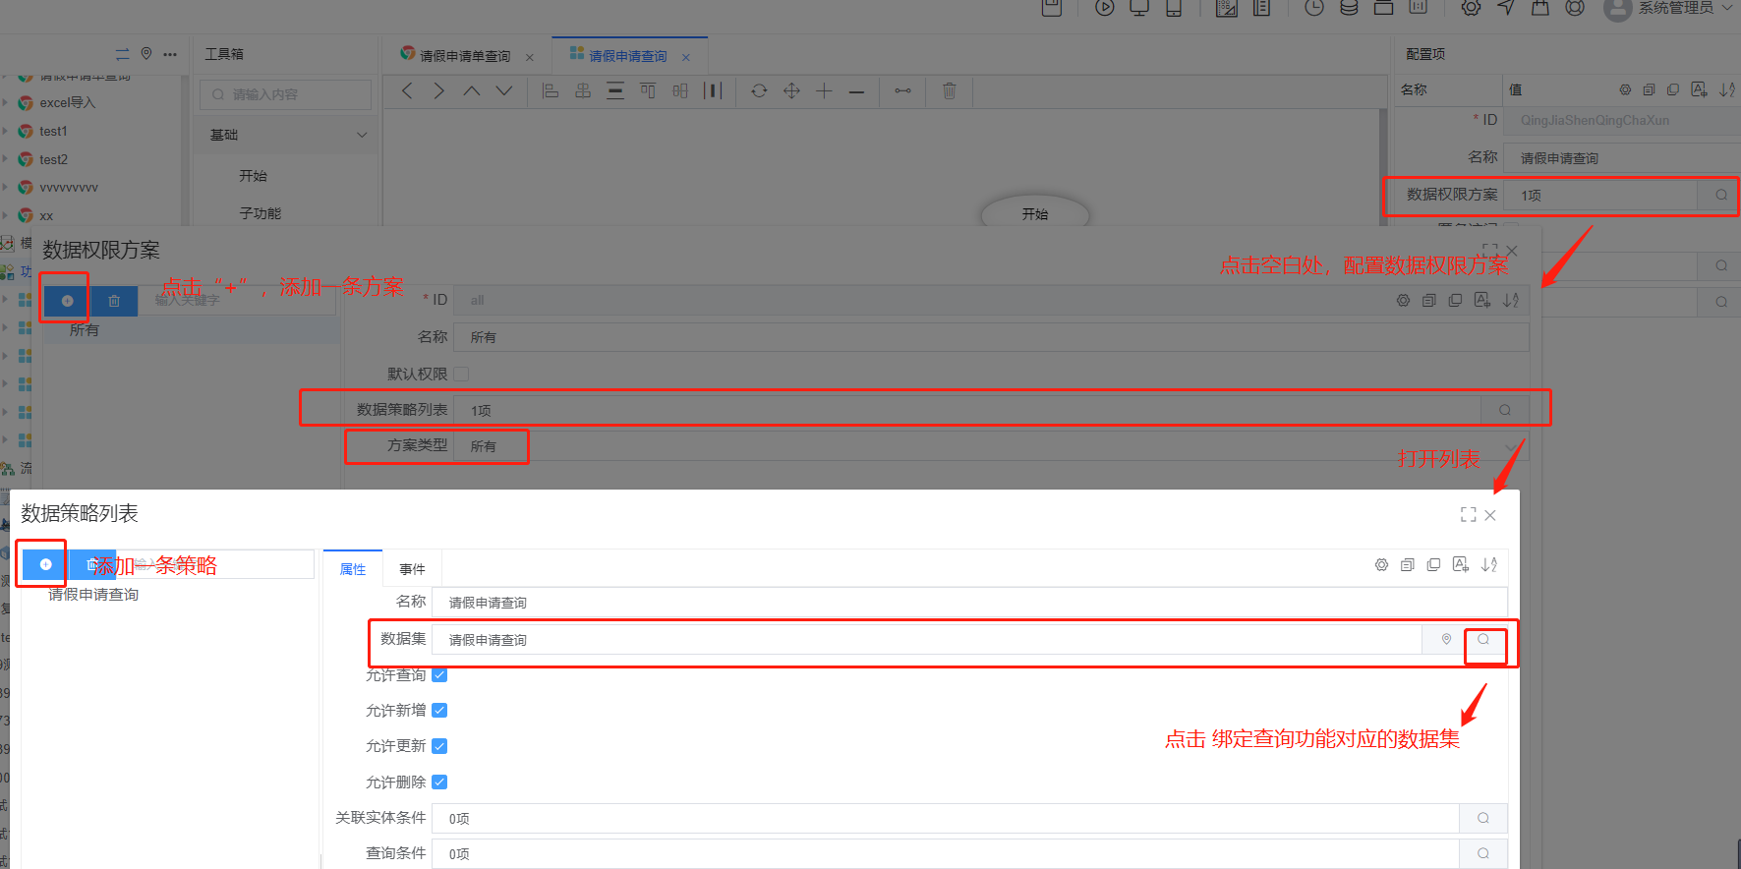Expand the test1 tree node
This screenshot has width=1741, height=869.
click(5, 131)
